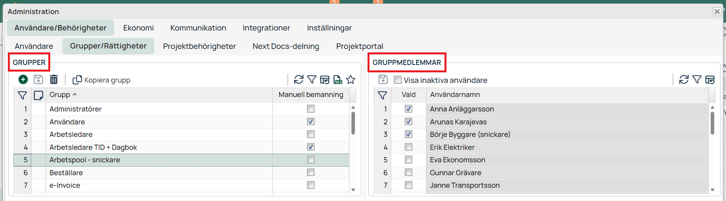Open filter funnel in Gruppmedlemmar grid header
Image resolution: width=726 pixels, height=201 pixels.
(x=382, y=95)
